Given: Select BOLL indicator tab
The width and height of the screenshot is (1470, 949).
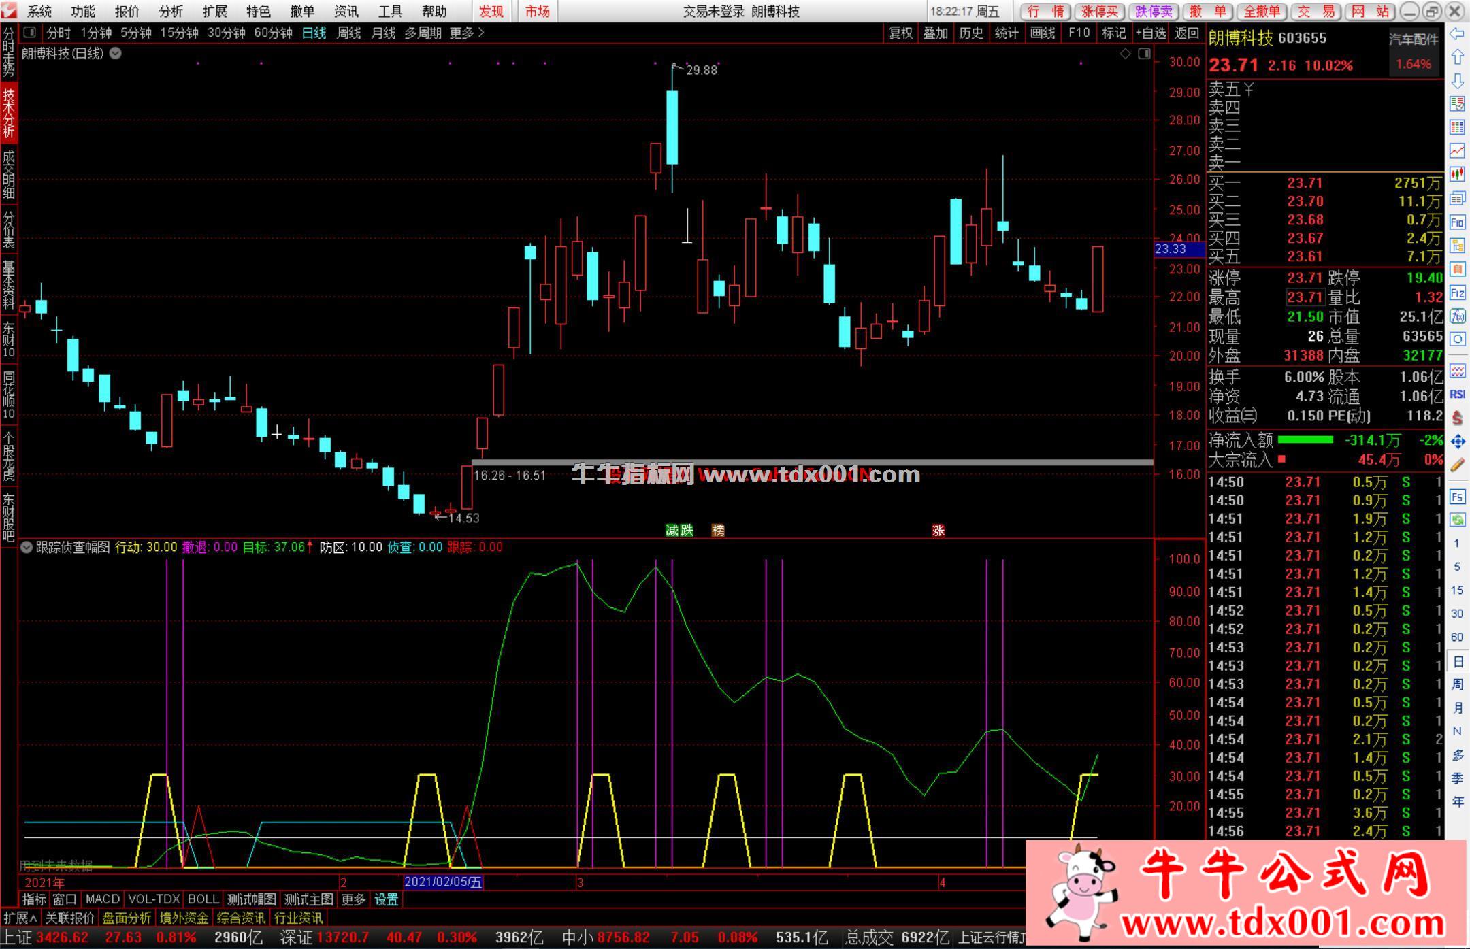Looking at the screenshot, I should [203, 899].
